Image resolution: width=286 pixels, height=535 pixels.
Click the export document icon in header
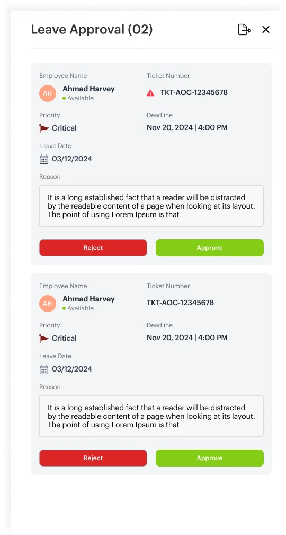point(244,30)
